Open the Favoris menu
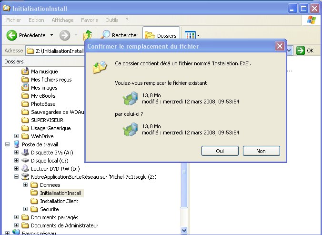The width and height of the screenshot is (322, 235). pyautogui.click(x=90, y=20)
